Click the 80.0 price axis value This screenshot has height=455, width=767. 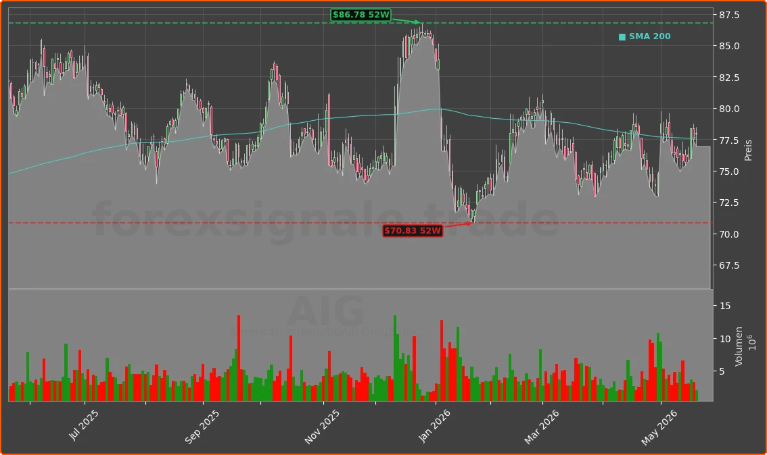click(x=729, y=109)
